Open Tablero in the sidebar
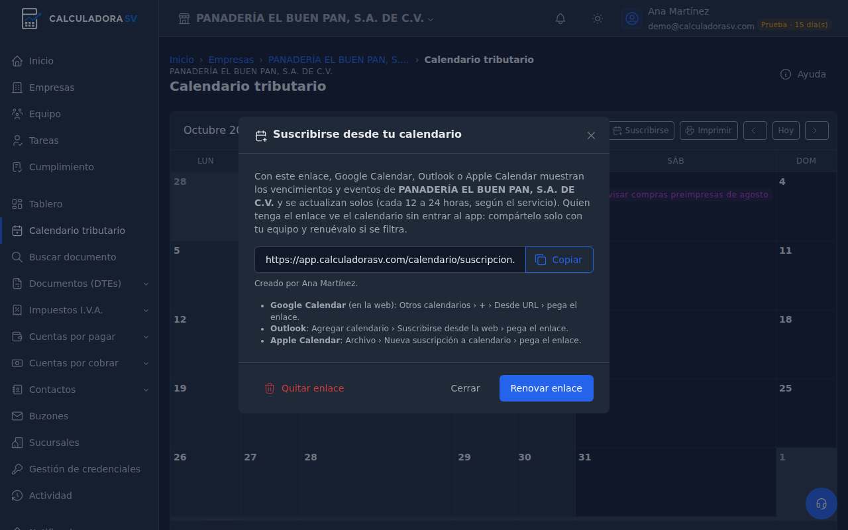This screenshot has height=530, width=848. coord(79,204)
